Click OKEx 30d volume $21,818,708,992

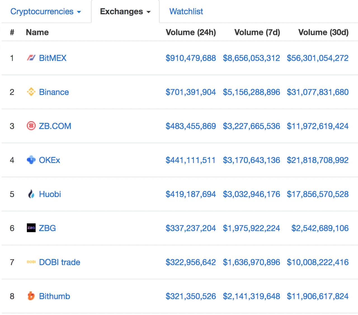[x=318, y=160]
